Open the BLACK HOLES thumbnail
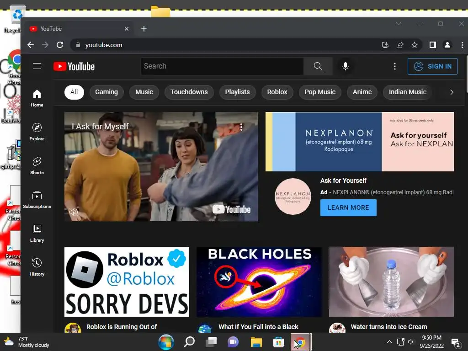The image size is (468, 351). (259, 282)
